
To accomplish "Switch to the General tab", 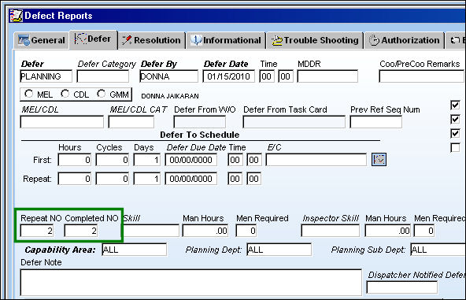I will coord(41,40).
